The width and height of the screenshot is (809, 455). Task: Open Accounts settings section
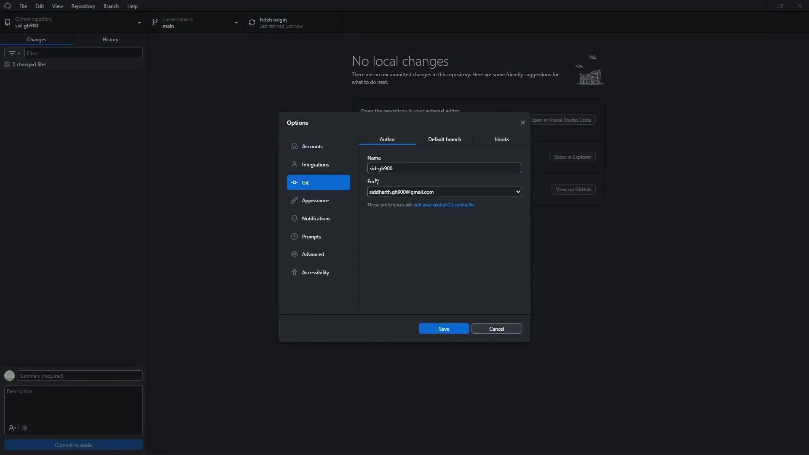[x=318, y=146]
